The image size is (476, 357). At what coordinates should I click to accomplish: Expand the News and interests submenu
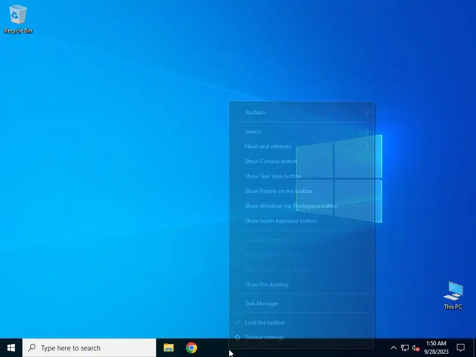coord(301,146)
